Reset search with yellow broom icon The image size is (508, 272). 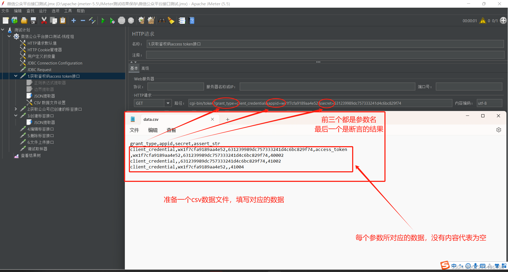pos(171,21)
